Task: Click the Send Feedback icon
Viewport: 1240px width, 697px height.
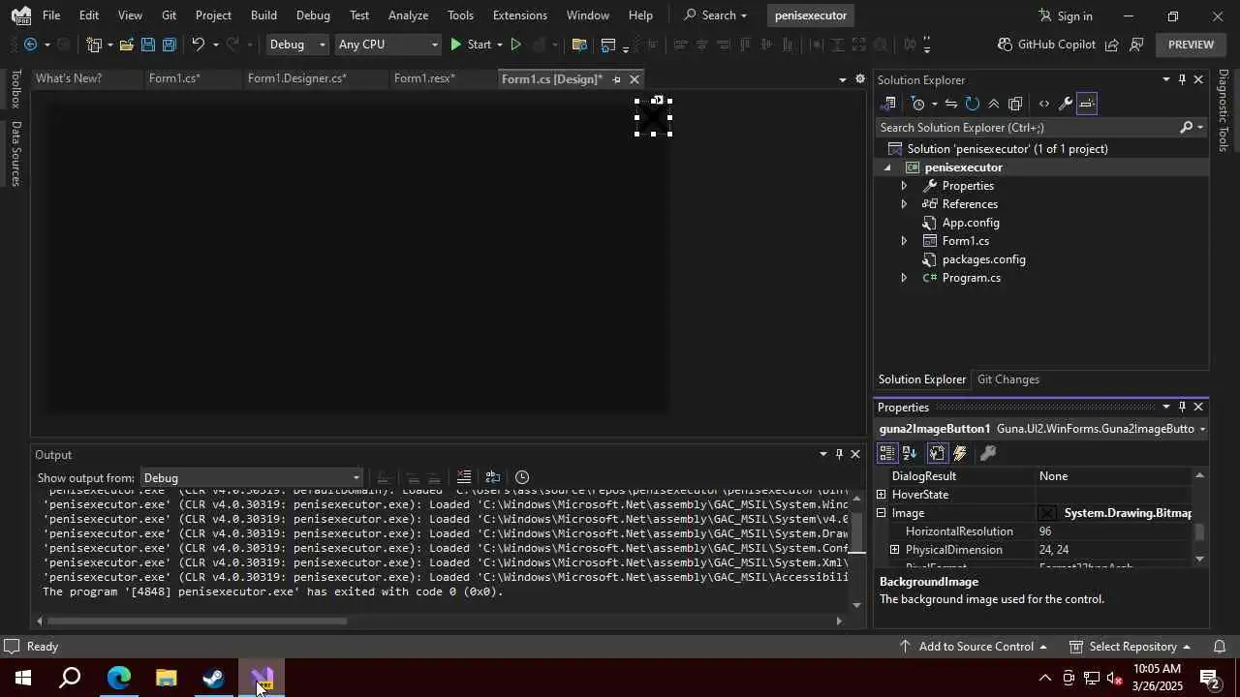Action: coord(1137,45)
